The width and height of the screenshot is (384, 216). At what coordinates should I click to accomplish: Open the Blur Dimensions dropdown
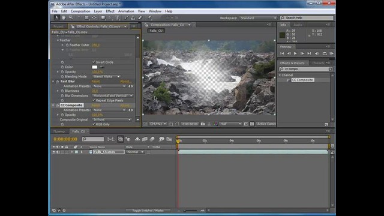pos(113,96)
